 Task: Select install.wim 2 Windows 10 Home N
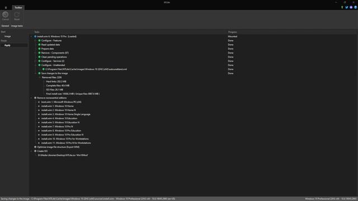pos(58,111)
